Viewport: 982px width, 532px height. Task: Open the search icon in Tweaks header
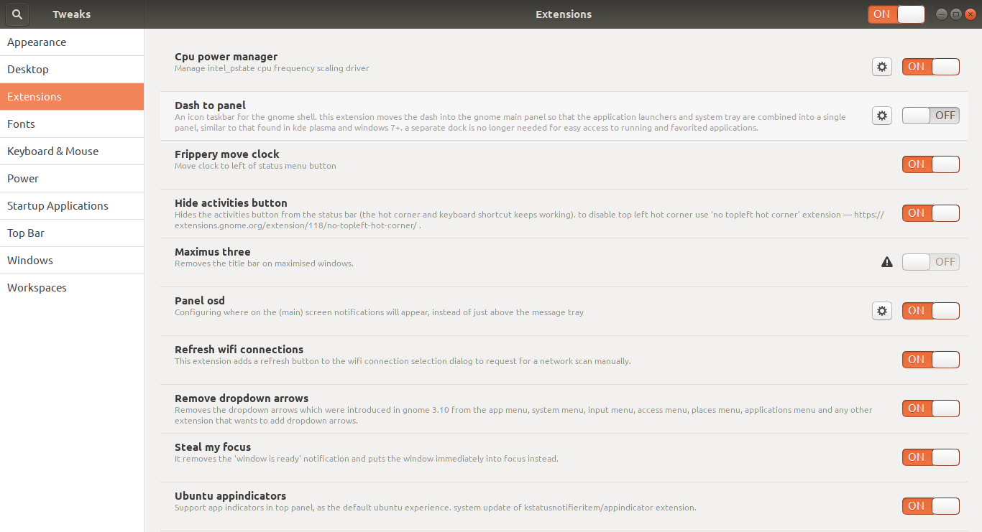pyautogui.click(x=17, y=14)
